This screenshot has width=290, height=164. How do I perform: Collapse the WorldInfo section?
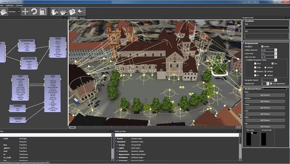(243, 21)
